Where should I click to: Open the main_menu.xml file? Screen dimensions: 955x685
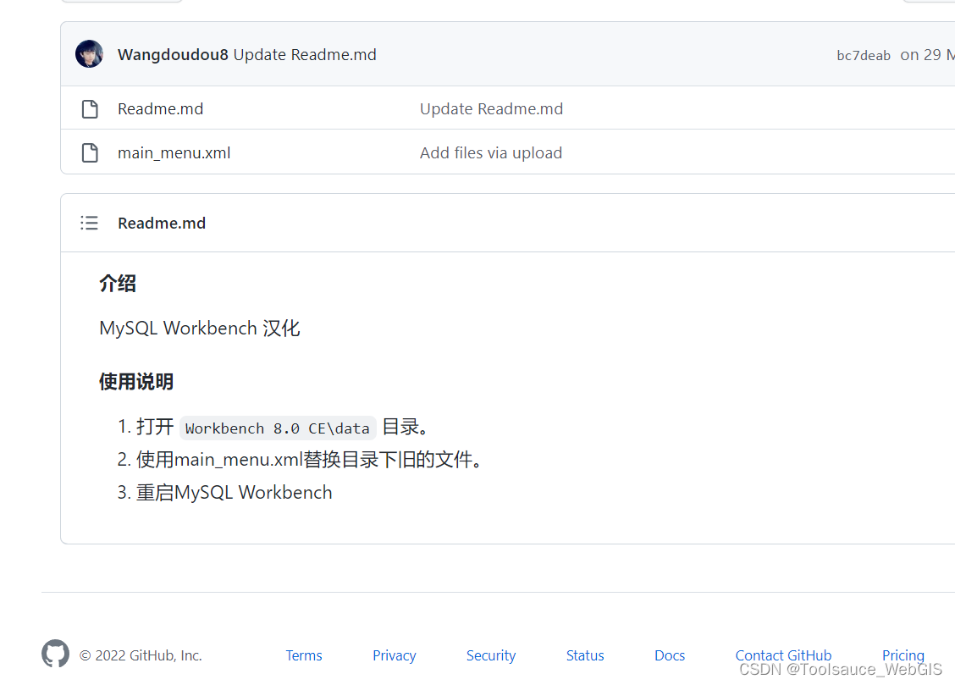174,152
